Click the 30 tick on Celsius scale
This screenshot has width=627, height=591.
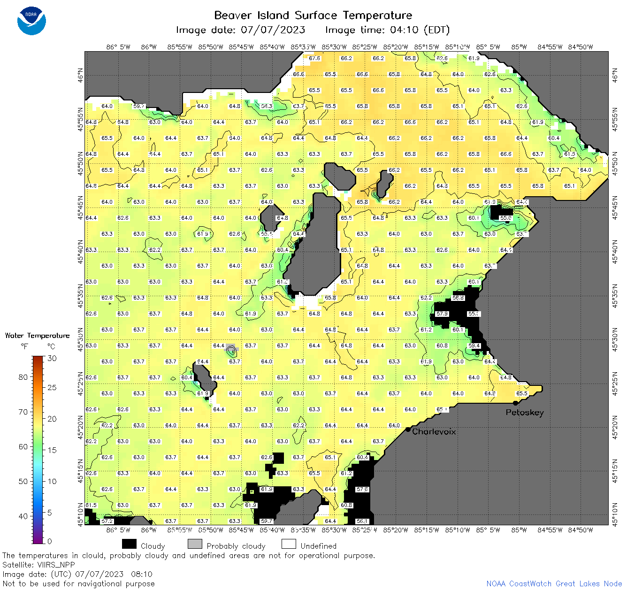pyautogui.click(x=52, y=358)
